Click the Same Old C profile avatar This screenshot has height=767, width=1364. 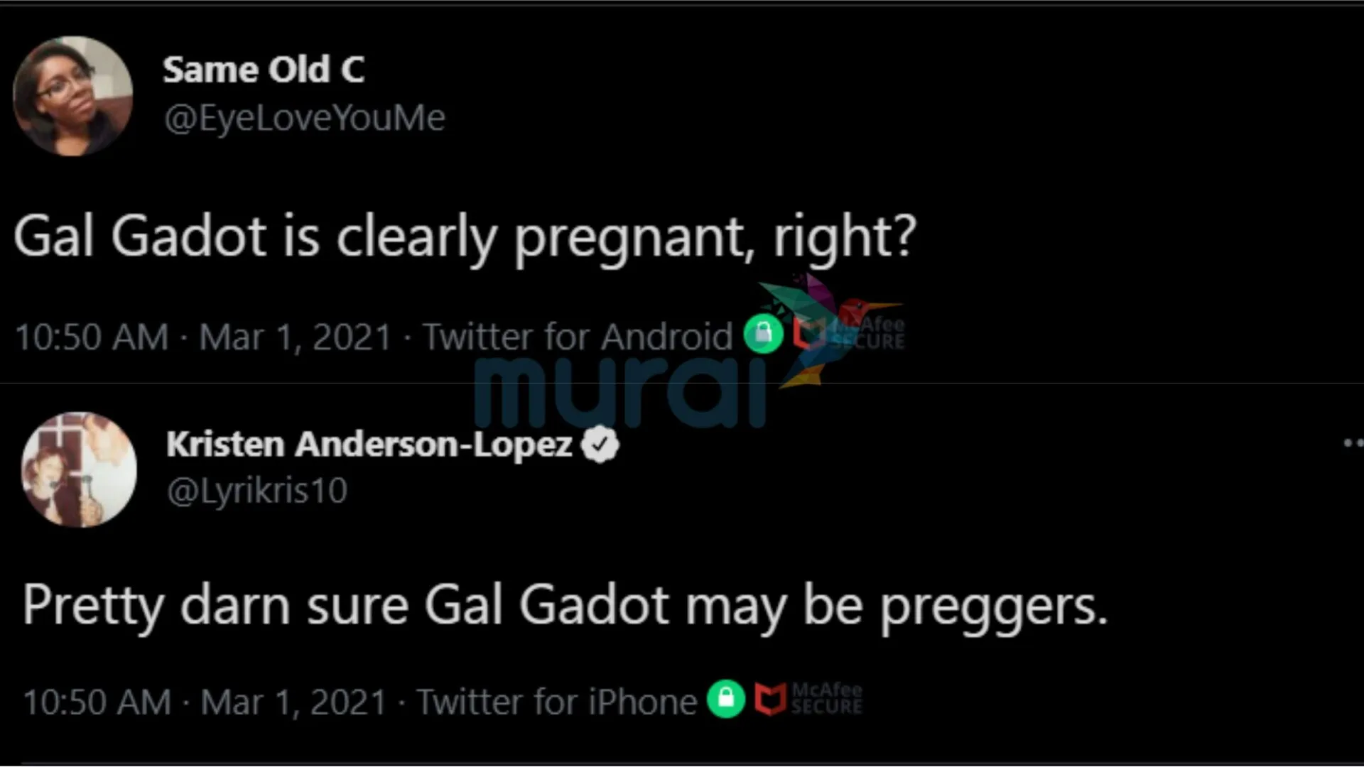click(72, 96)
